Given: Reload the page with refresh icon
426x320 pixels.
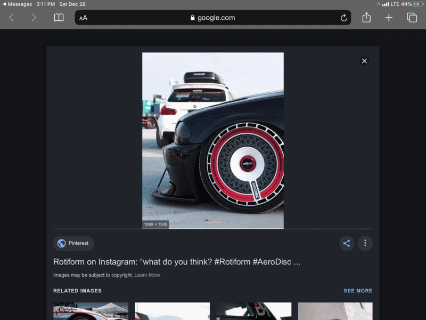Looking at the screenshot, I should [x=344, y=18].
